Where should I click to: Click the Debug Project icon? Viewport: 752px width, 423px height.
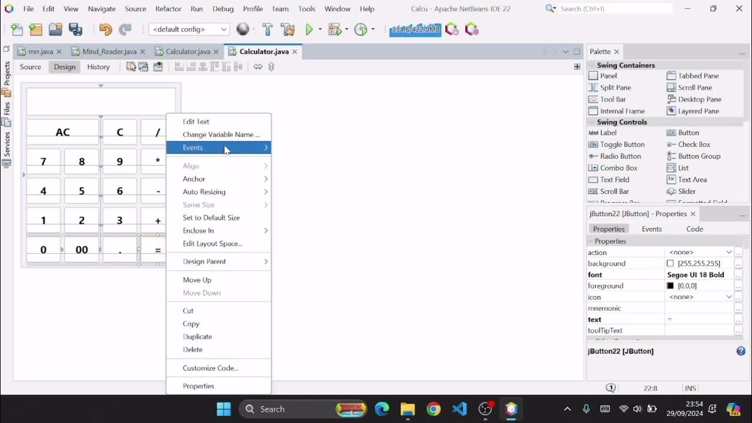click(335, 29)
